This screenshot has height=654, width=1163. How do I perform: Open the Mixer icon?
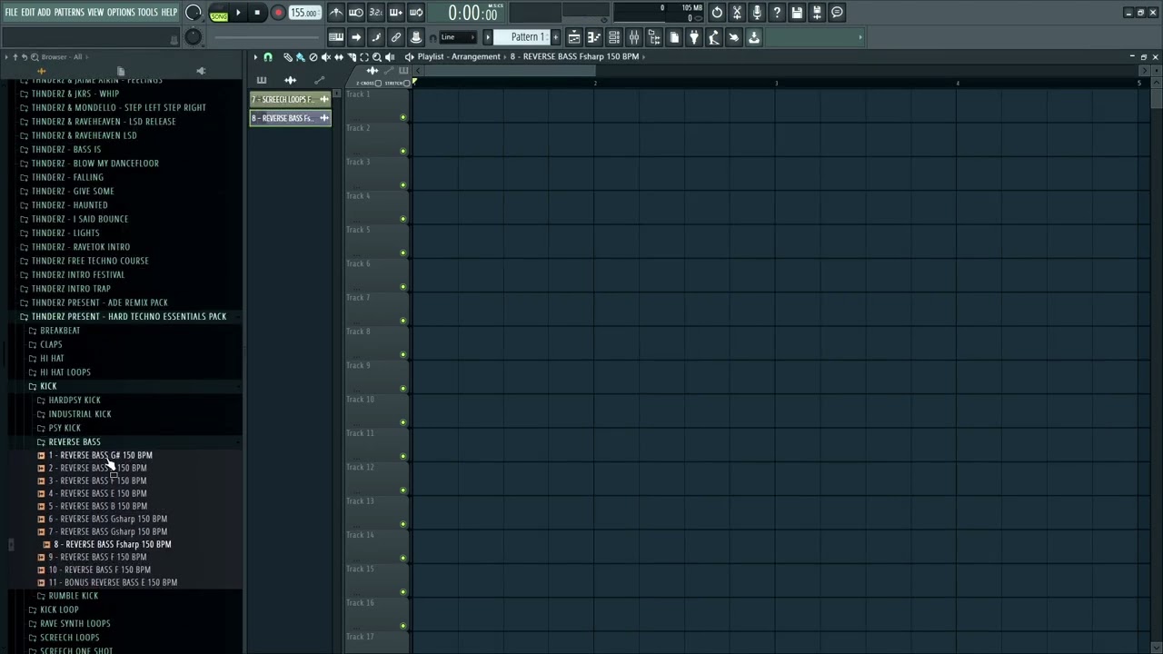pos(634,37)
